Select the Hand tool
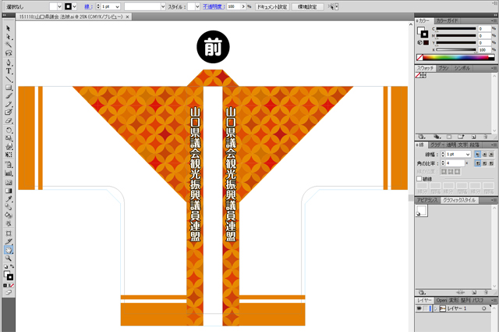 [x=9, y=250]
